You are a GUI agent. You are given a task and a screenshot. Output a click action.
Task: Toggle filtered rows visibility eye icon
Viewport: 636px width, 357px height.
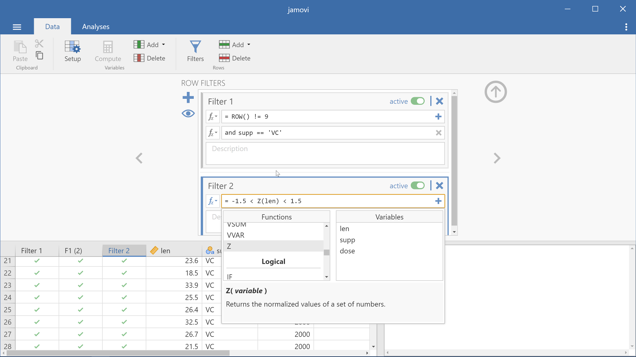(x=188, y=114)
